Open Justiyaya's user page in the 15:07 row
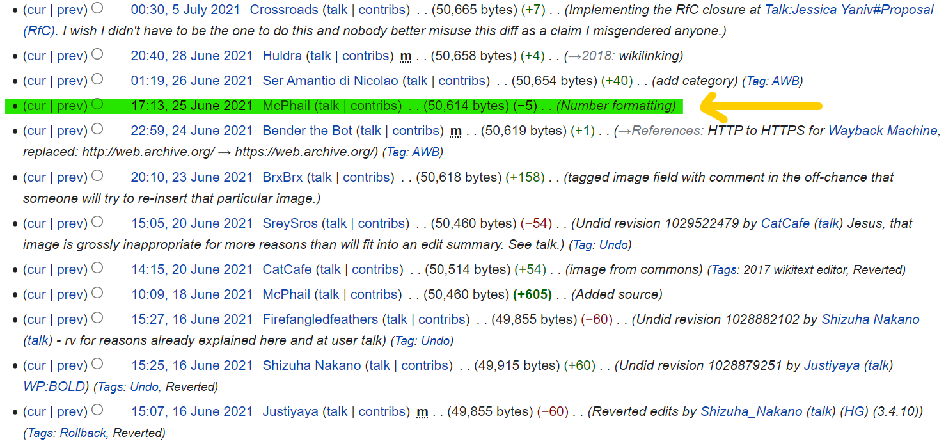This screenshot has width=946, height=446. (290, 412)
